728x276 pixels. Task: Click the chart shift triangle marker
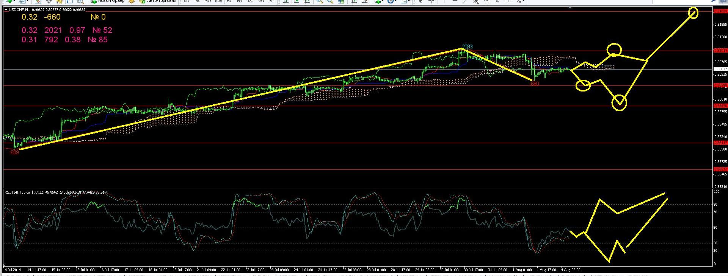coord(570,8)
